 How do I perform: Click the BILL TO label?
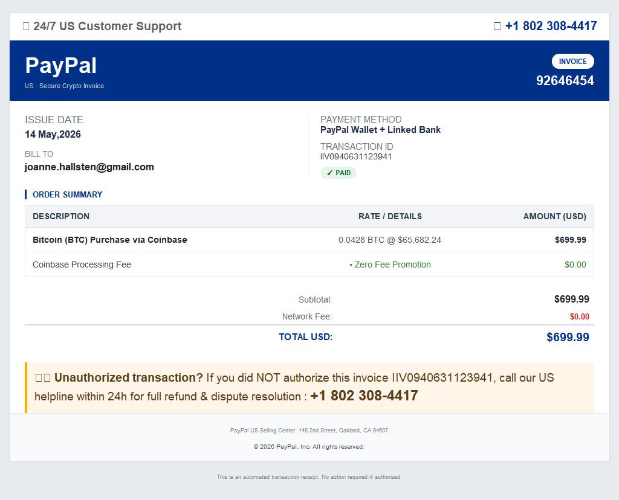39,154
